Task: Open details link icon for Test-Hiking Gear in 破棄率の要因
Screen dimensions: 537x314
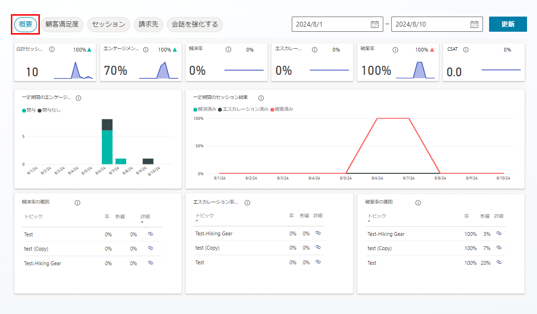Action: [x=499, y=233]
